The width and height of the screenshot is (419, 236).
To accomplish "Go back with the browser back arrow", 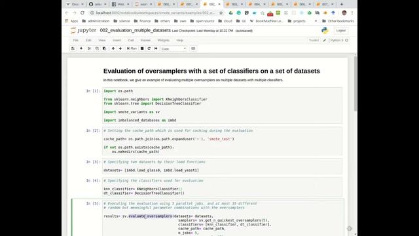I will (x=67, y=13).
